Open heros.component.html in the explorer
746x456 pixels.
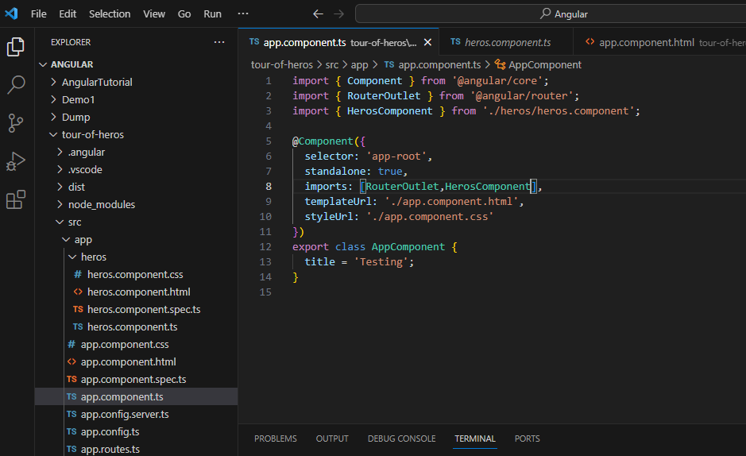tap(138, 292)
